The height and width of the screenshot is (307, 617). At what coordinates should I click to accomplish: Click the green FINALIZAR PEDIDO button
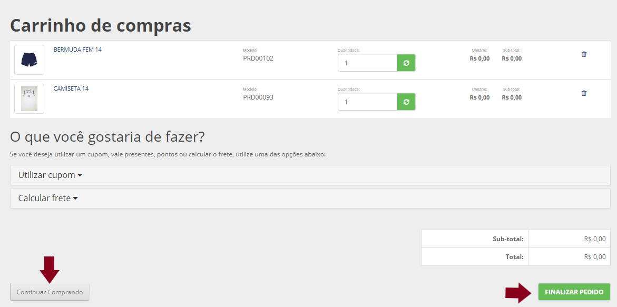point(574,292)
